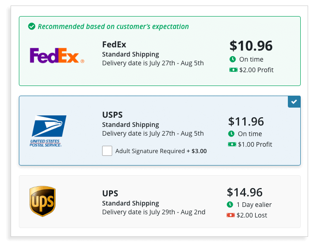The width and height of the screenshot is (315, 246).
Task: Click the UPS shield logo
Action: click(x=42, y=201)
